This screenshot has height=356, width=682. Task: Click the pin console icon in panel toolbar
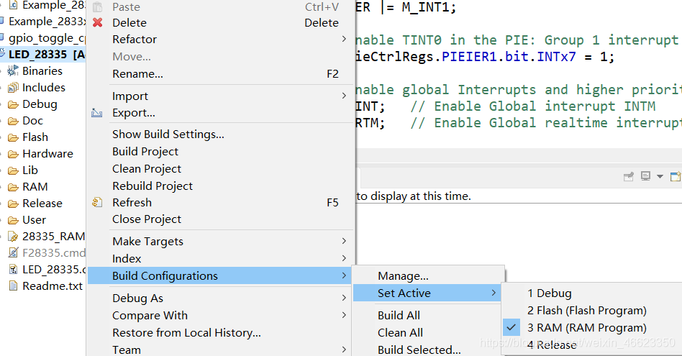[x=629, y=176]
